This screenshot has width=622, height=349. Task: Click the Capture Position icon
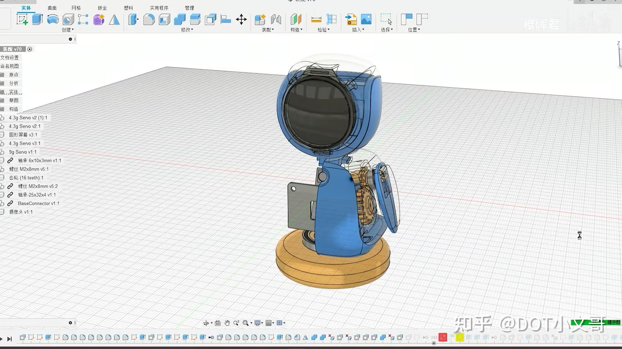pyautogui.click(x=407, y=20)
